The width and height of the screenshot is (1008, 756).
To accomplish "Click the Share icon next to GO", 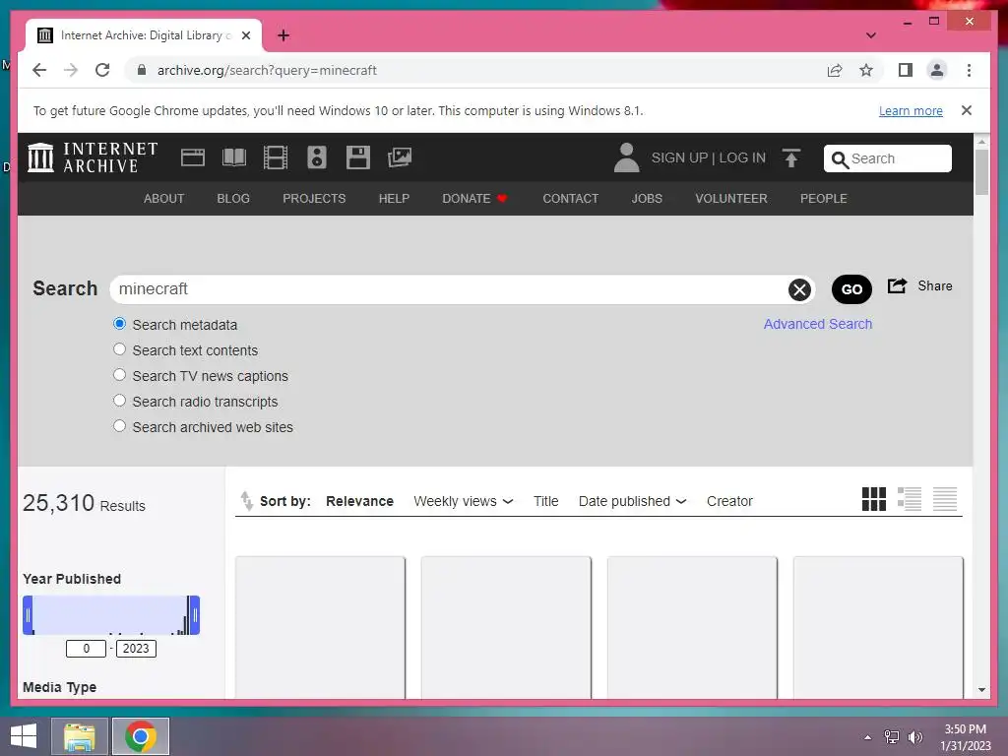I will pyautogui.click(x=897, y=286).
